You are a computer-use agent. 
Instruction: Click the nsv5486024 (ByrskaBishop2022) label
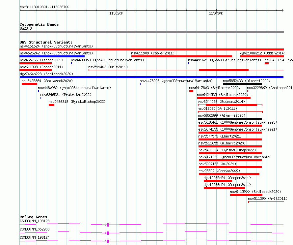227,150
